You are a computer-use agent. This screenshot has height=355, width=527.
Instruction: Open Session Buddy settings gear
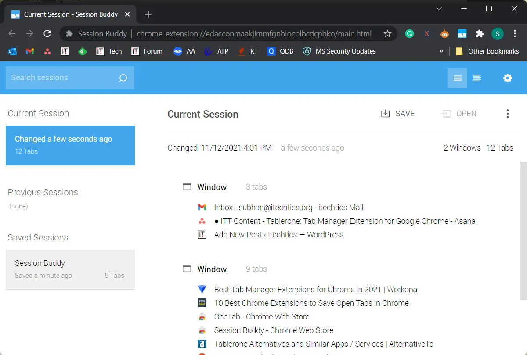[x=508, y=78]
